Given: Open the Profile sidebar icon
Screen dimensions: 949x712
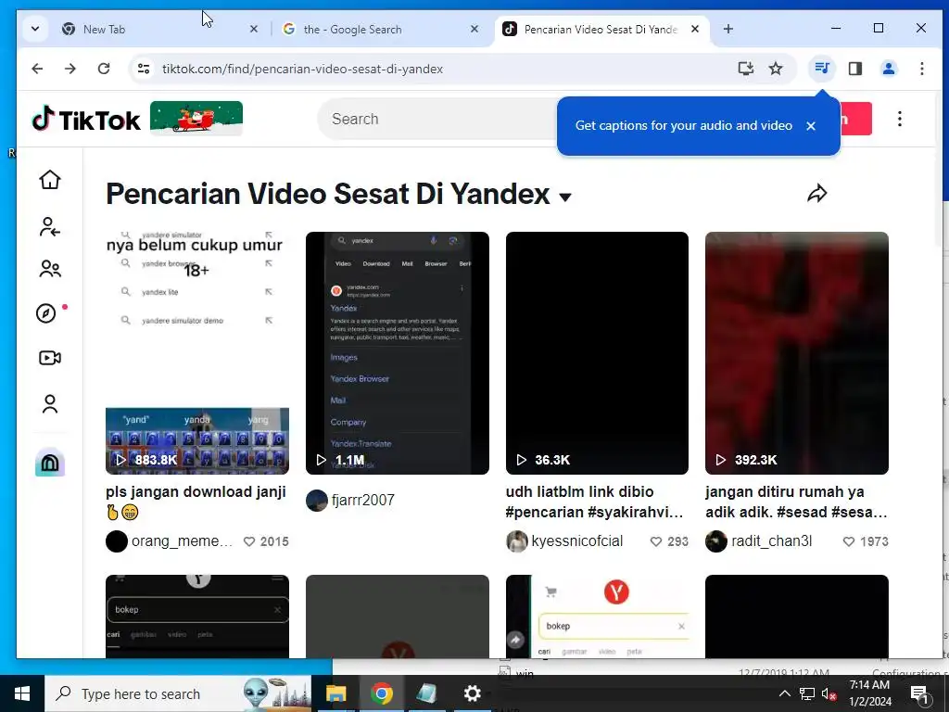Looking at the screenshot, I should [50, 404].
